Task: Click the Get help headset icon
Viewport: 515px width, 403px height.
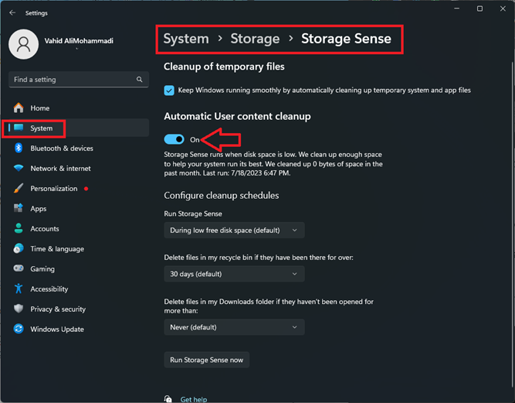Action: pyautogui.click(x=168, y=399)
